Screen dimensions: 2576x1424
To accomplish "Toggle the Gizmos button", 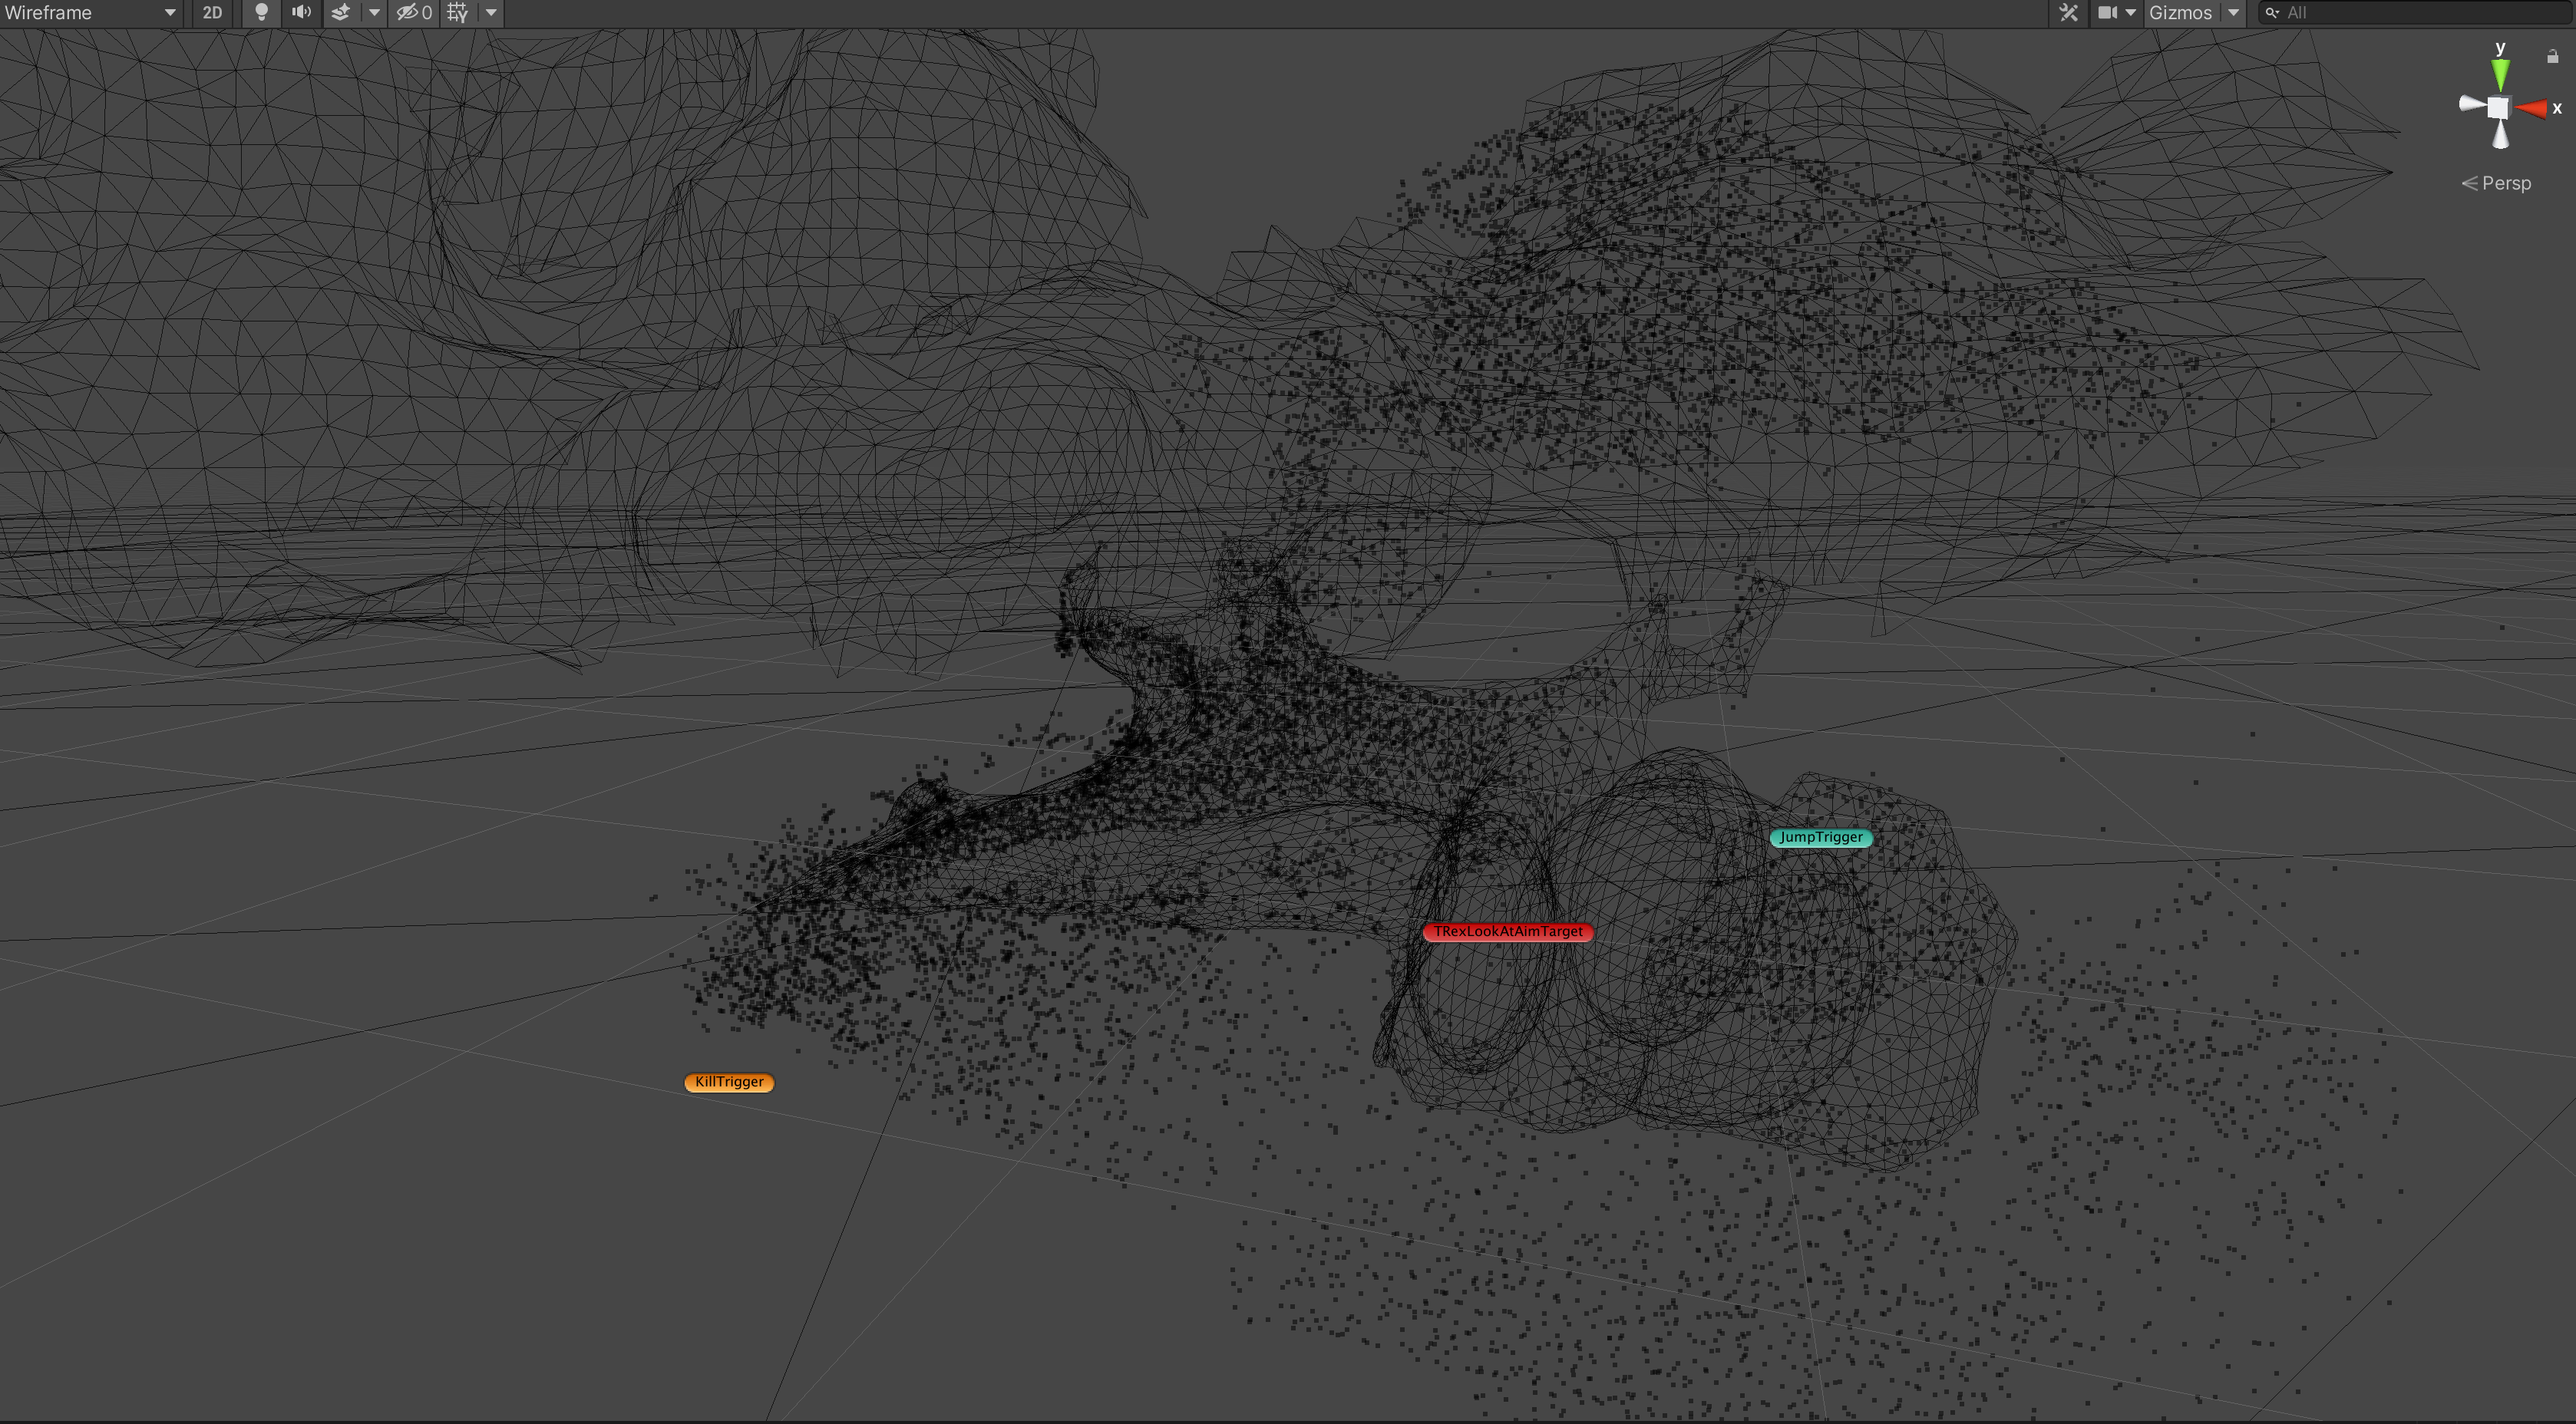I will 2180,13.
